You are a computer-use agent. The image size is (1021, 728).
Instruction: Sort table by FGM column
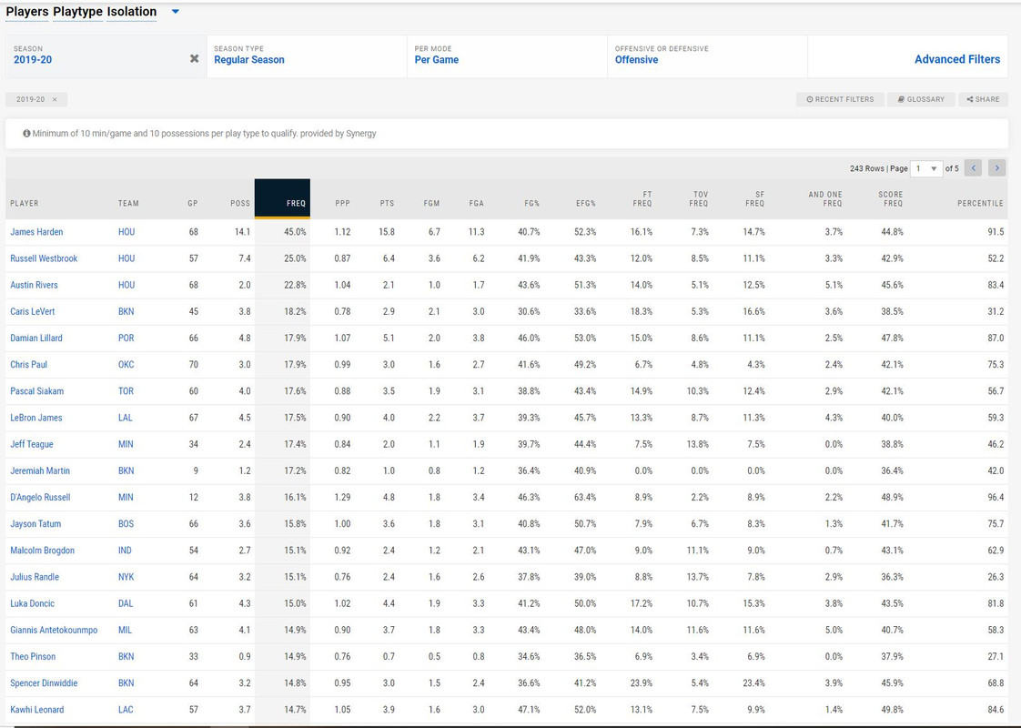431,203
